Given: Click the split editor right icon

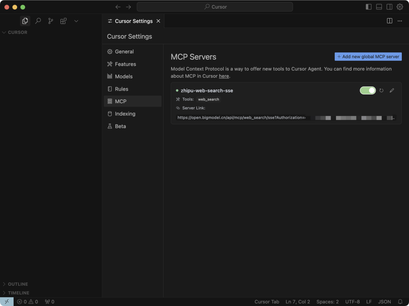Looking at the screenshot, I should [x=389, y=21].
